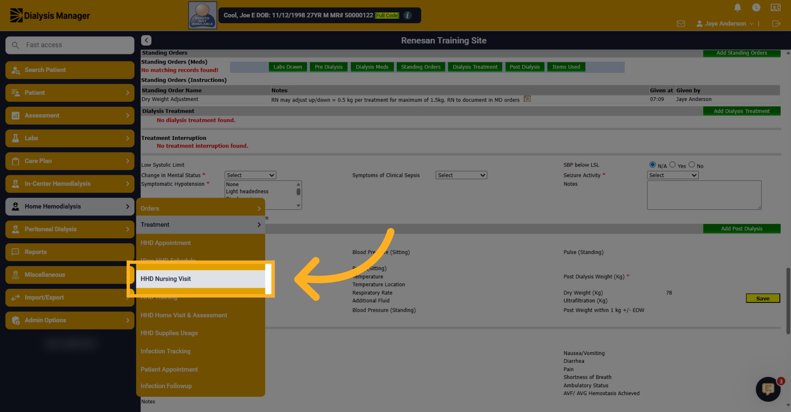Open the contact card icon
This screenshot has width=791, height=412.
776,7
